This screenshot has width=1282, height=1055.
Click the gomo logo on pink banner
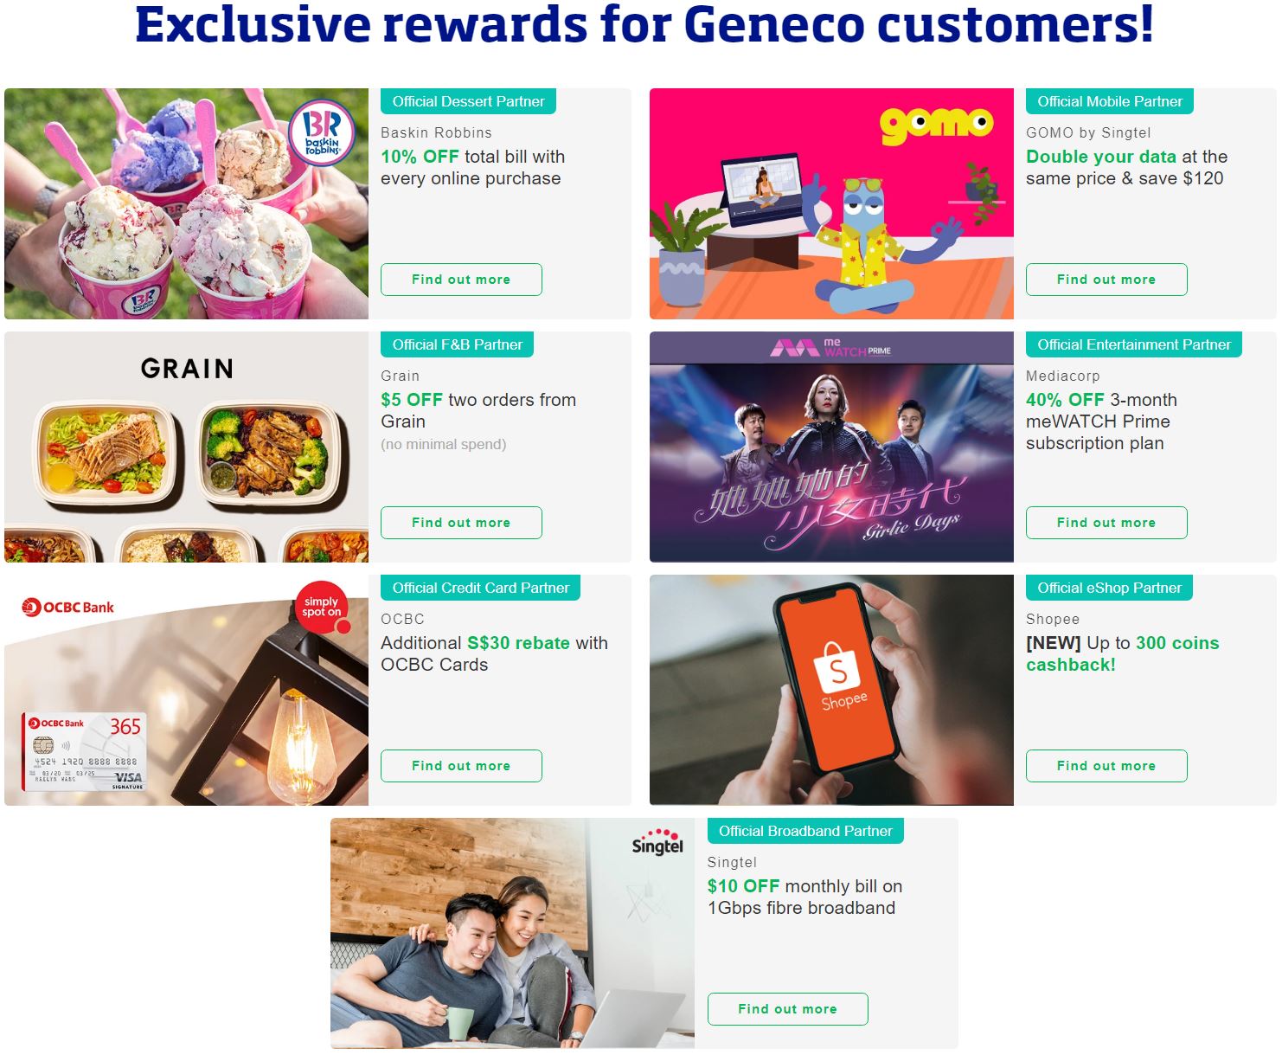[937, 125]
